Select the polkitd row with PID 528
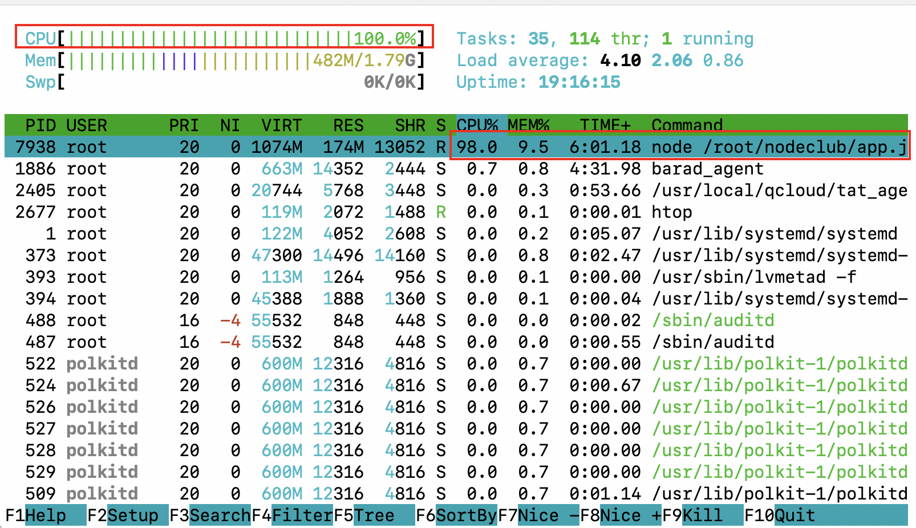The image size is (916, 528). pyautogui.click(x=456, y=450)
